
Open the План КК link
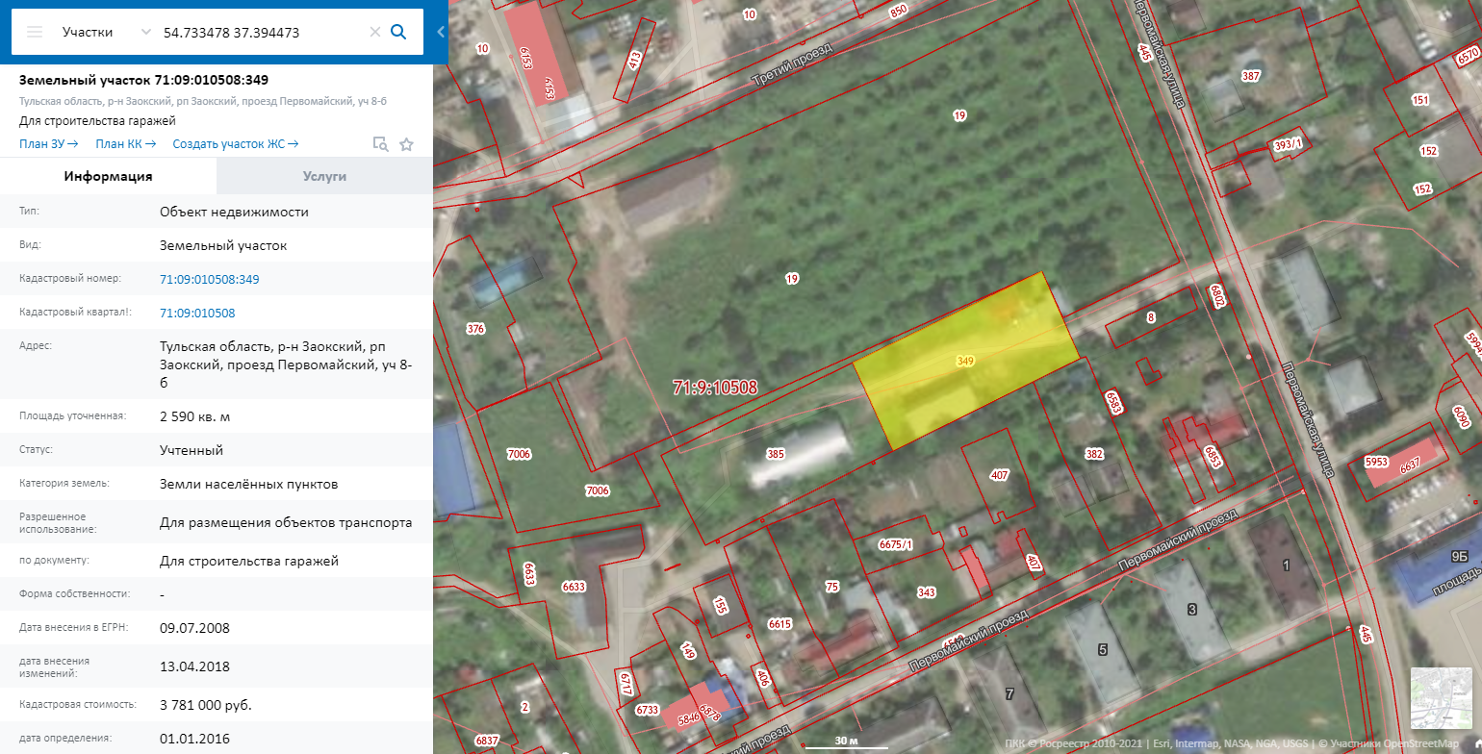click(x=126, y=144)
